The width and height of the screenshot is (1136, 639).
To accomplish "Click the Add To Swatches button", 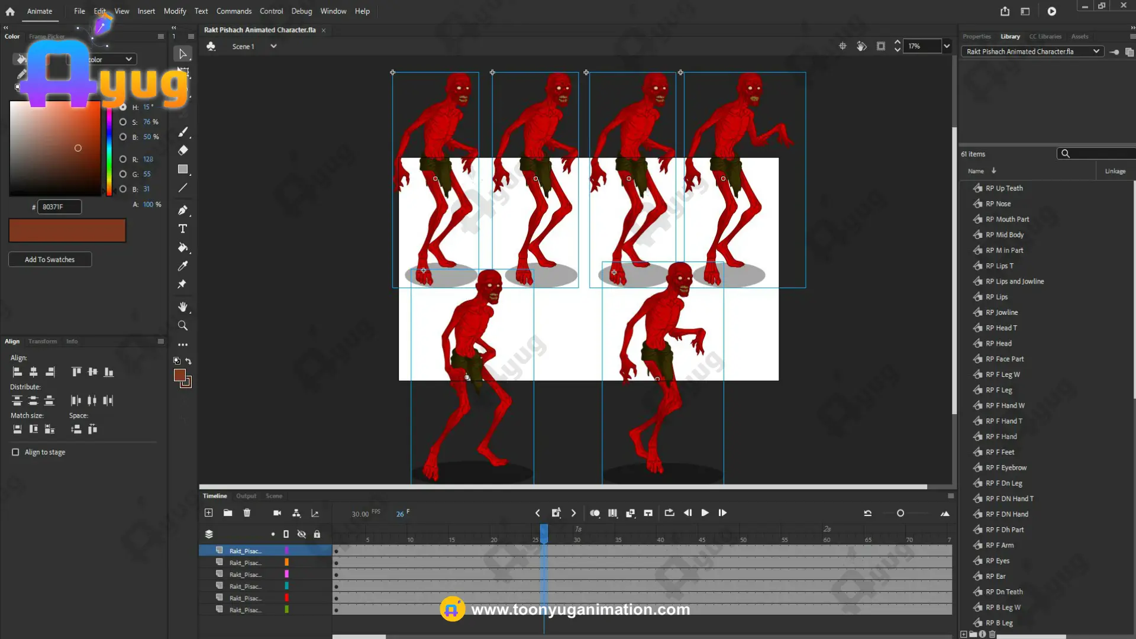I will click(x=50, y=259).
